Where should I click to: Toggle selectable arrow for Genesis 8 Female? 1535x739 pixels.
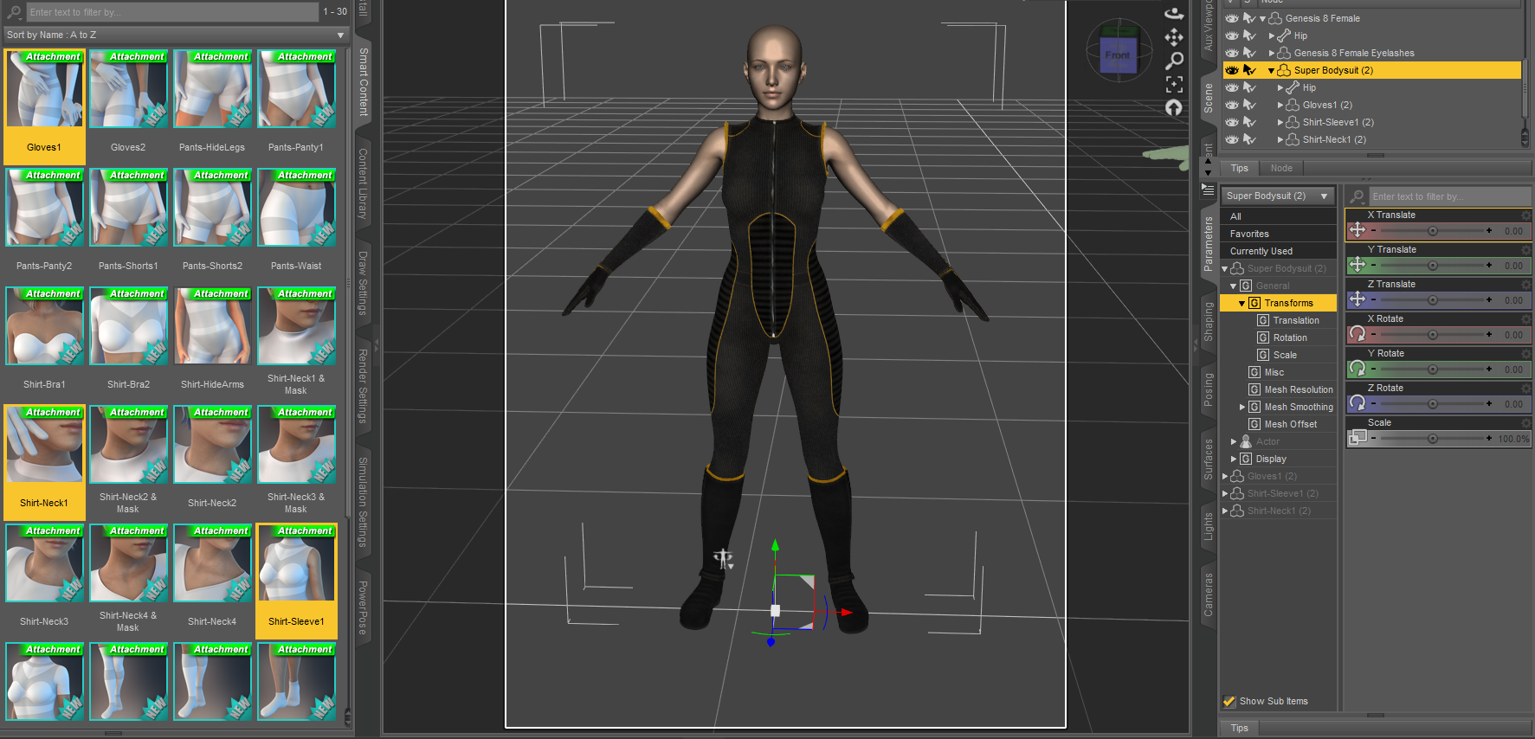coord(1249,18)
